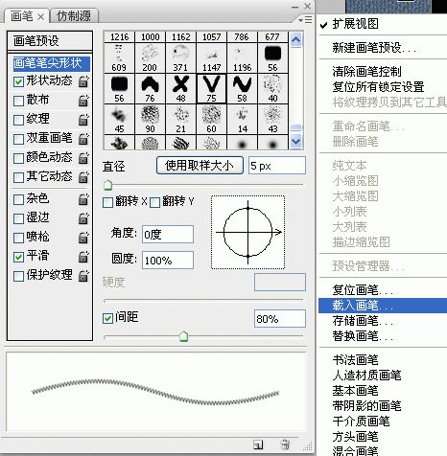Select the textured brush tip 90
The height and width of the screenshot is (456, 447).
(150, 120)
